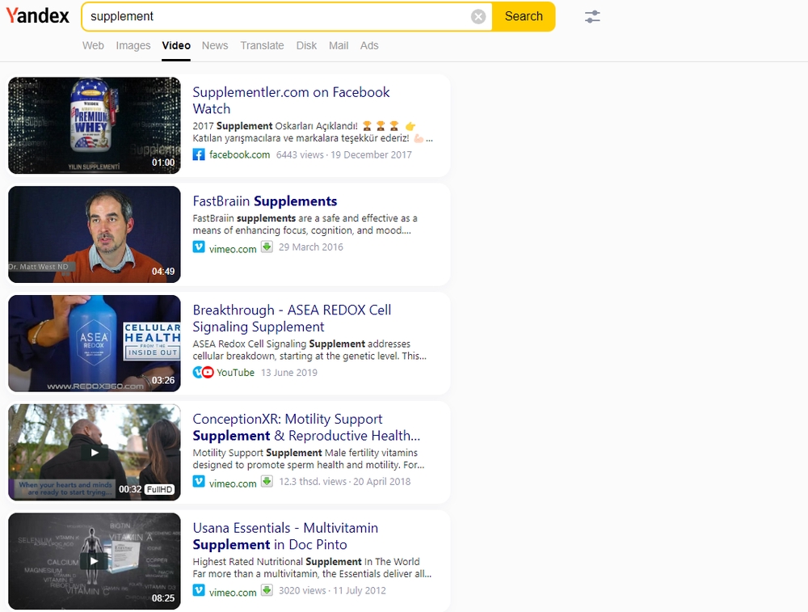Click the Yandex logo
The height and width of the screenshot is (612, 808).
[37, 15]
